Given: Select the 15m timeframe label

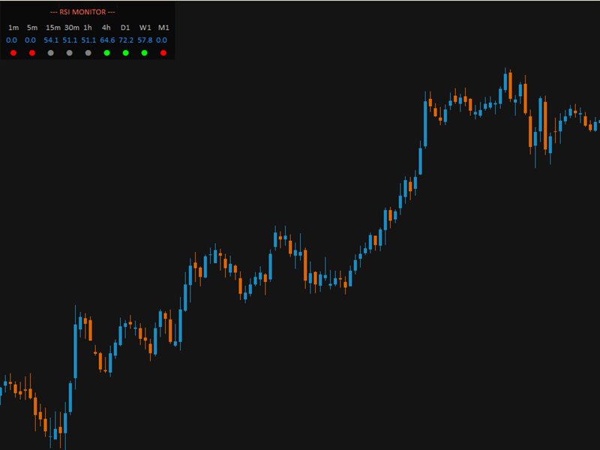Looking at the screenshot, I should (52, 28).
